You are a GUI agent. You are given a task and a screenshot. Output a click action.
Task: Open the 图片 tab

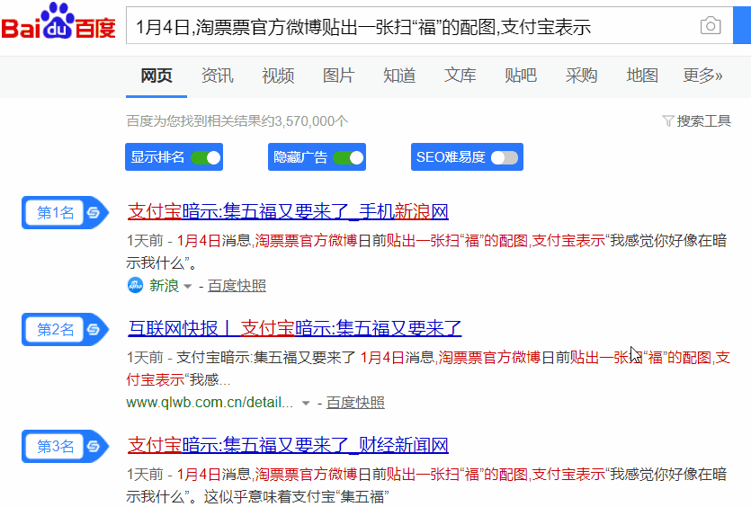pos(338,76)
